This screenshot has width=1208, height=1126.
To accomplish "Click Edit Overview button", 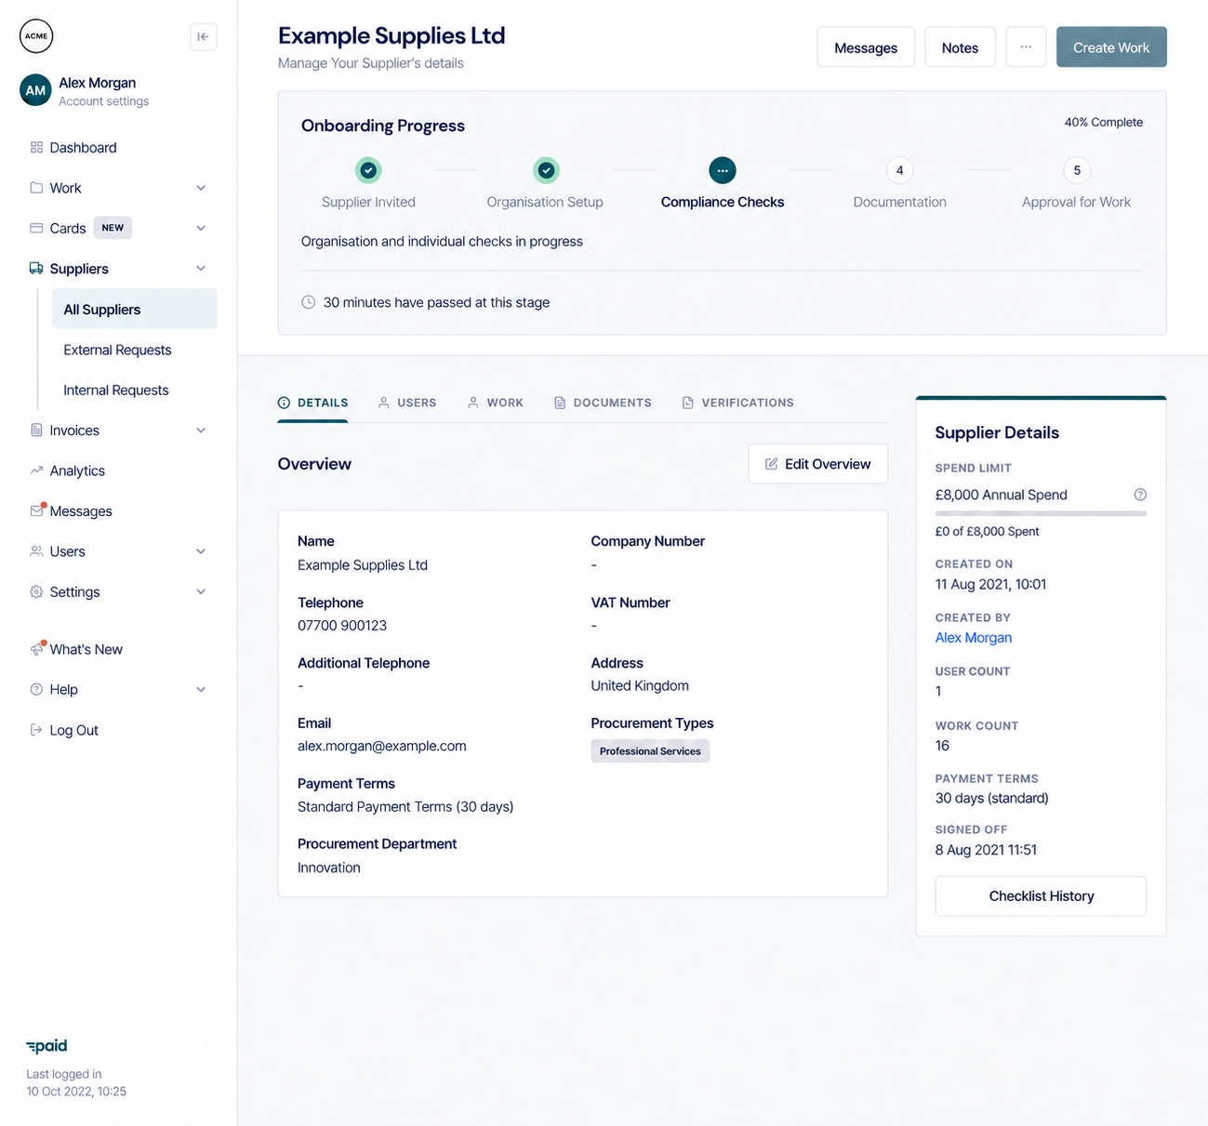I will click(818, 464).
